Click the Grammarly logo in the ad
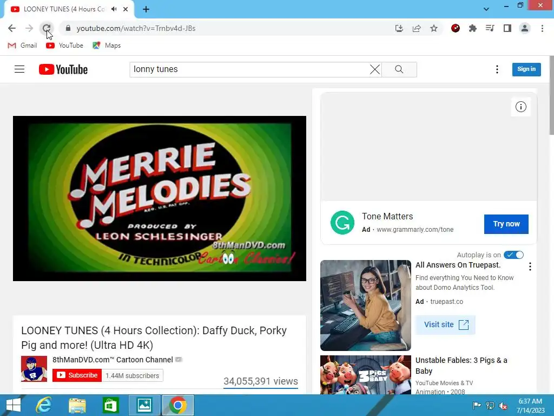The height and width of the screenshot is (416, 554). (x=342, y=223)
